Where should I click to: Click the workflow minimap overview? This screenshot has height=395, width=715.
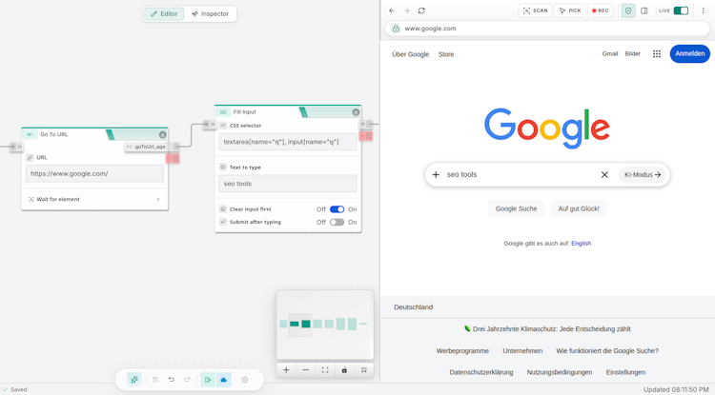(x=325, y=325)
